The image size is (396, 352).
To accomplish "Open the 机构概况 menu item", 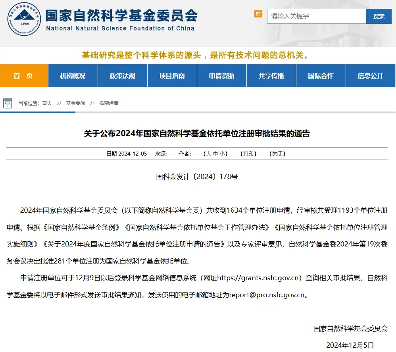I will click(73, 76).
